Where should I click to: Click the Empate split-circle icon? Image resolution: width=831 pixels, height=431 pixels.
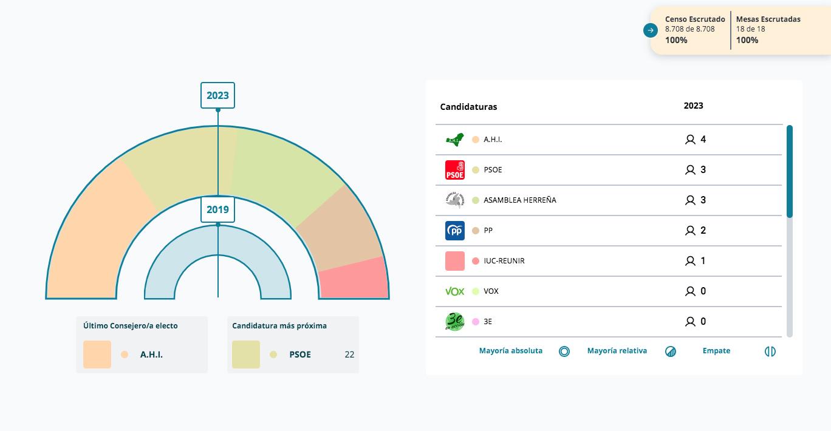pos(770,351)
